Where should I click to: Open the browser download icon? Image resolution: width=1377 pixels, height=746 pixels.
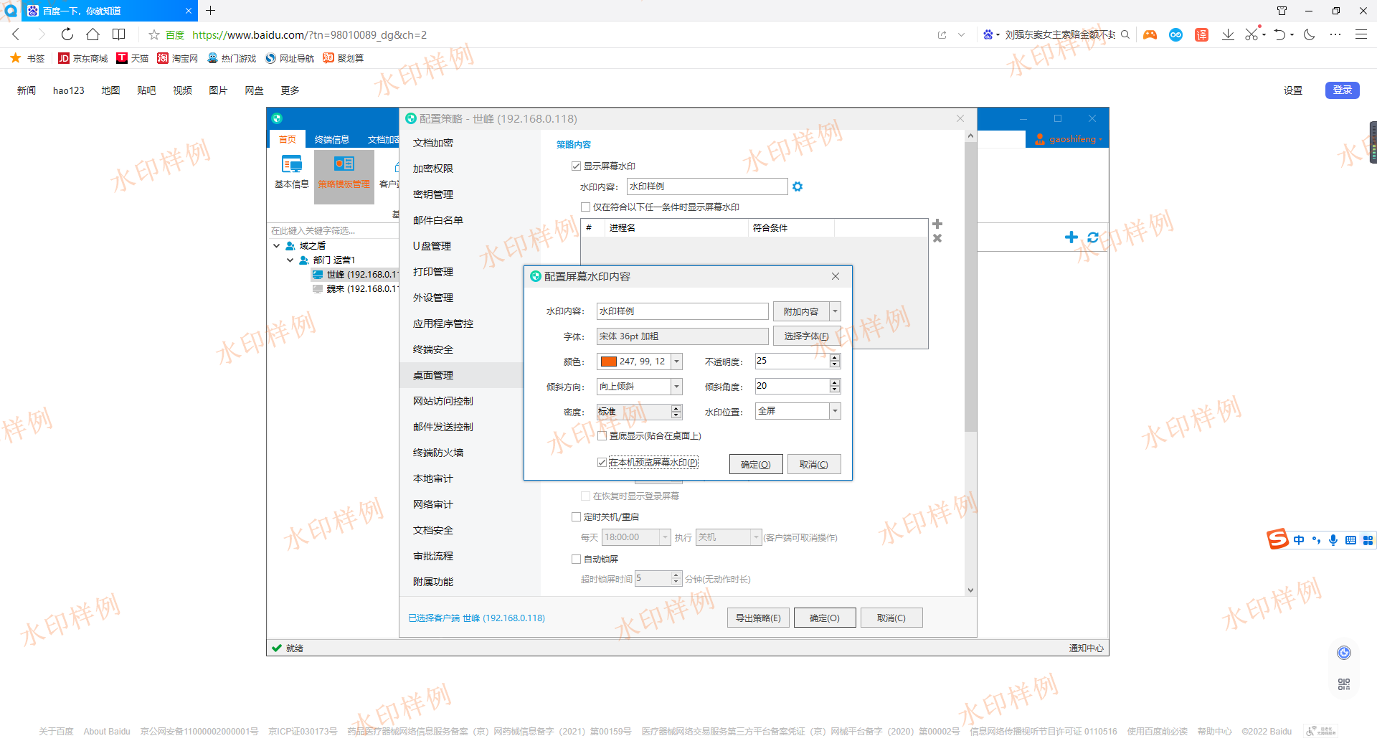coord(1228,34)
